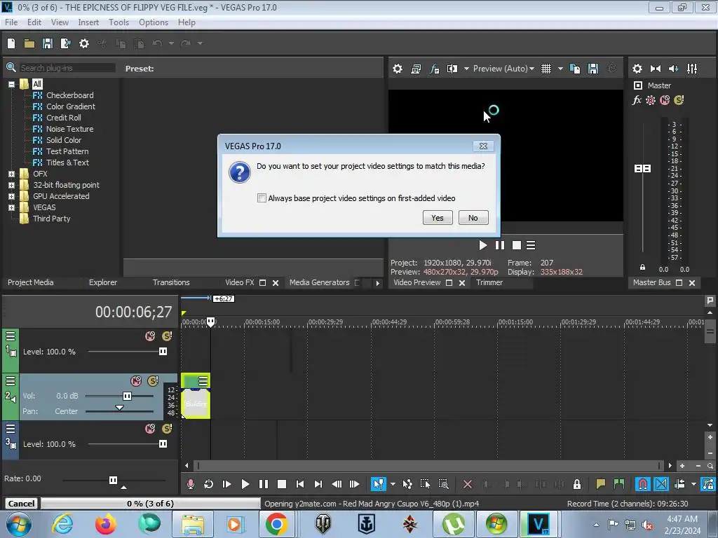This screenshot has height=538, width=718.
Task: Open Split Screen View dropdown arrow
Action: pos(466,69)
